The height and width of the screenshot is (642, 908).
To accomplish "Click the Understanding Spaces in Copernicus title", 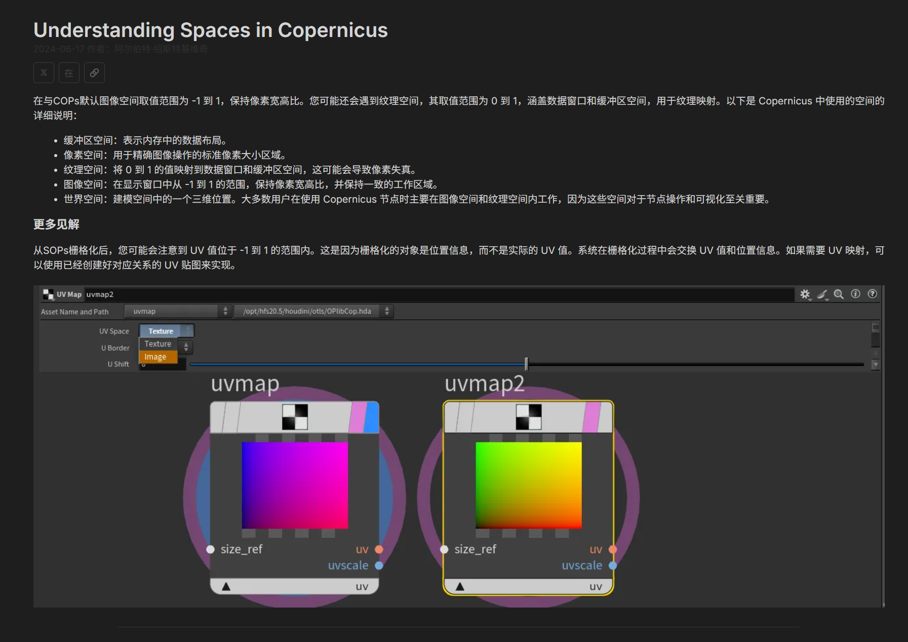I will [211, 30].
